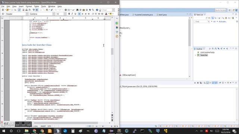Open the Table menu in Writer
239x134 pixels.
click(x=37, y=7)
